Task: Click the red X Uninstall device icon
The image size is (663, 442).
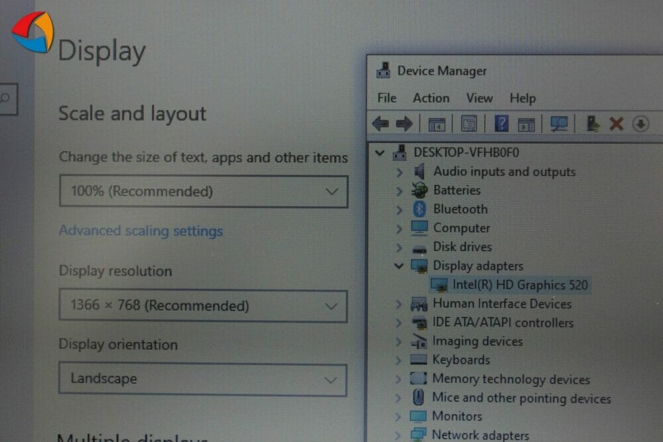Action: 617,124
